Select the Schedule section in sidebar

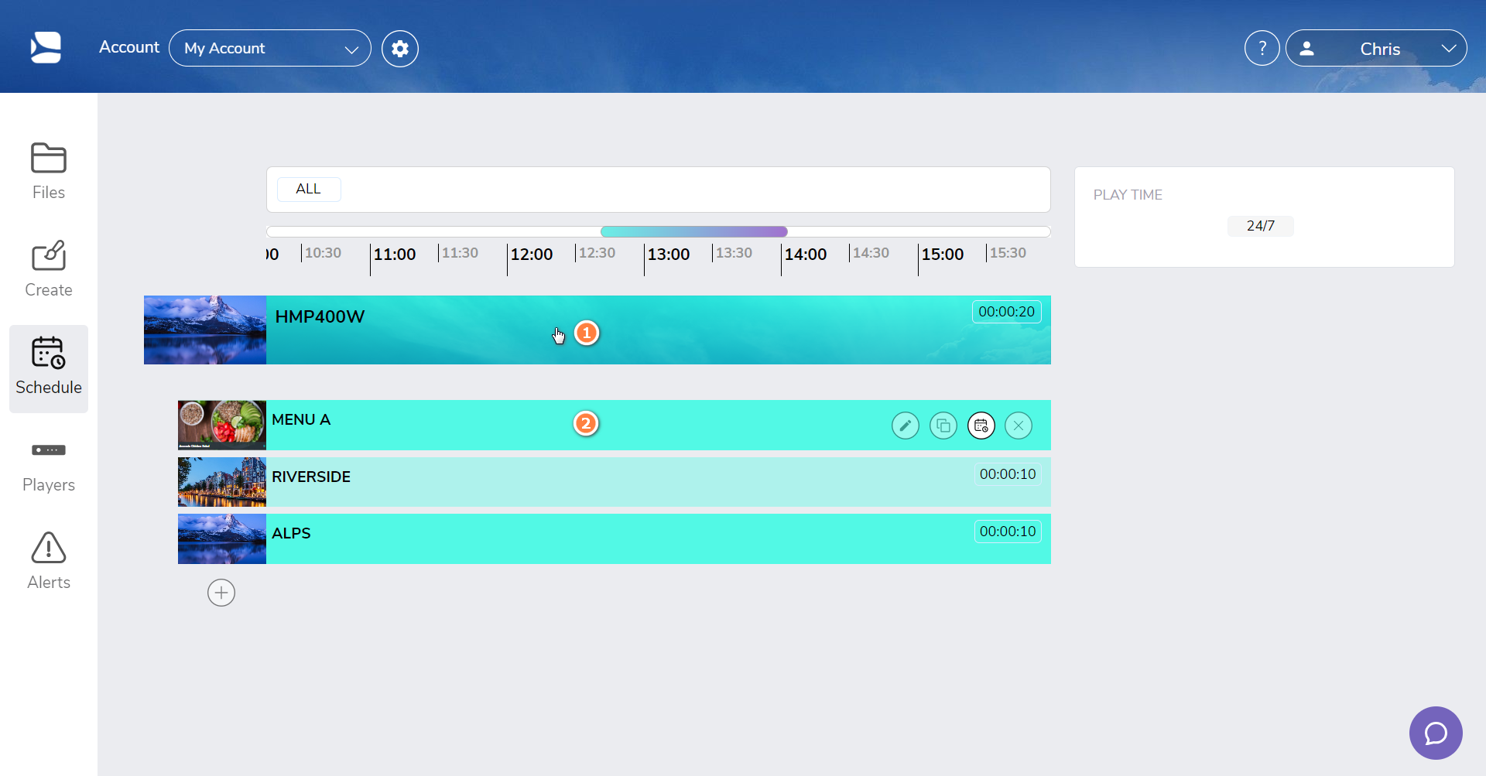click(48, 368)
